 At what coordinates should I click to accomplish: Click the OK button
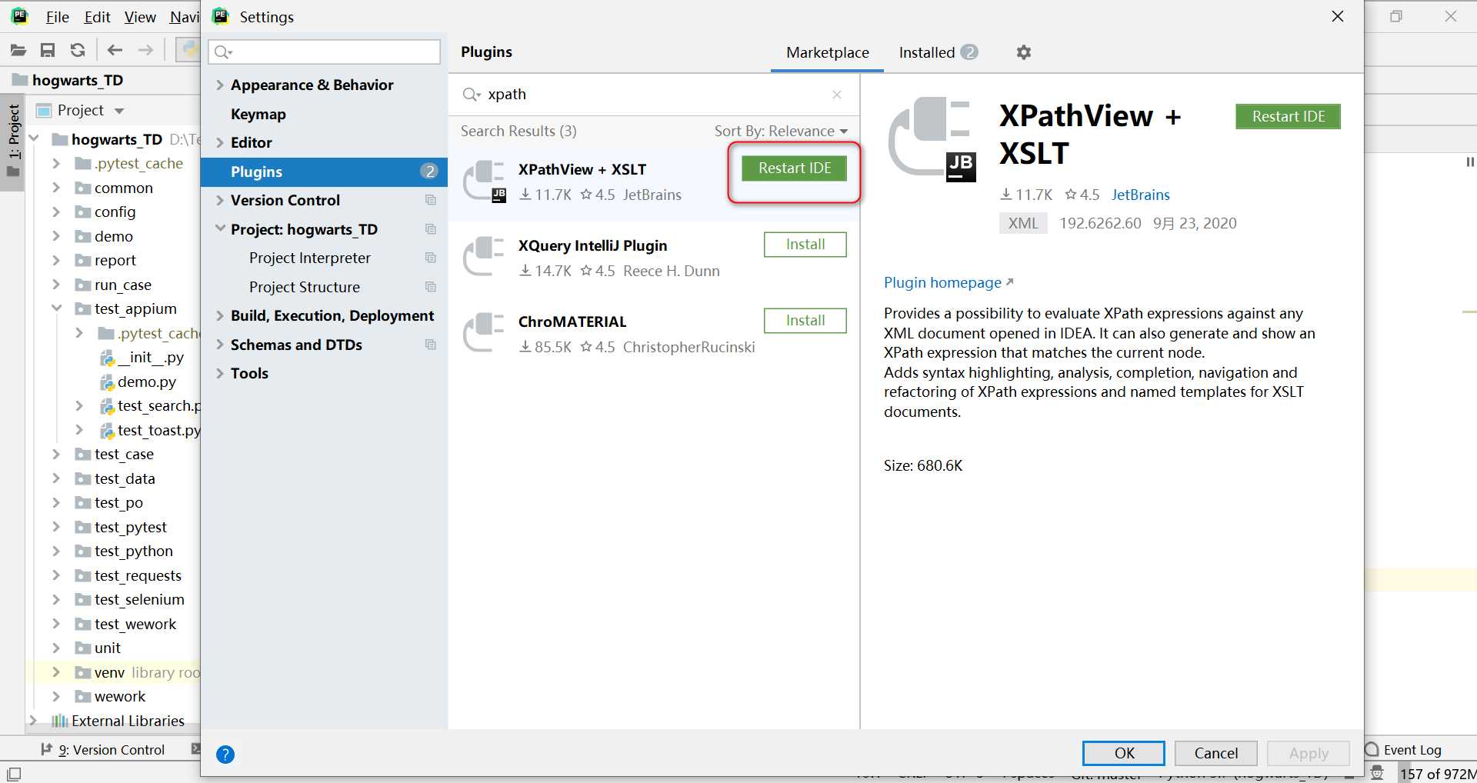pyautogui.click(x=1123, y=753)
